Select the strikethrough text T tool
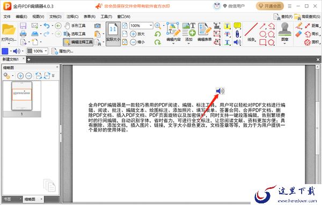Image resolution: width=322 pixels, height=205 pixels. (227, 34)
